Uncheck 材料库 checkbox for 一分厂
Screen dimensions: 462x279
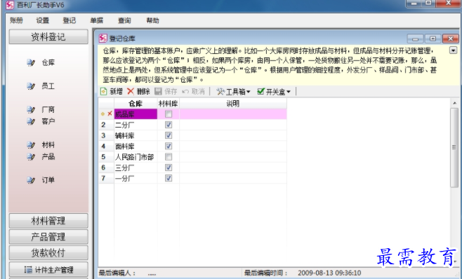pyautogui.click(x=169, y=178)
